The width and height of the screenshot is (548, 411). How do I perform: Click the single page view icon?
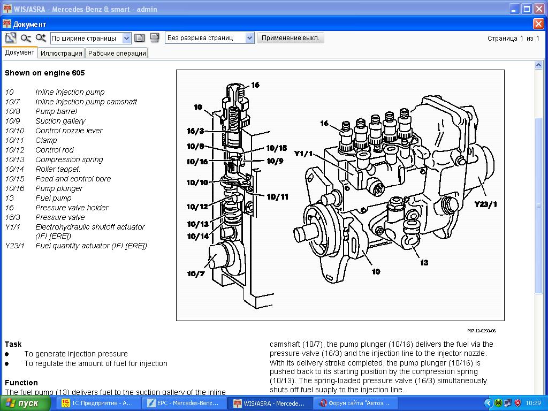click(x=140, y=38)
